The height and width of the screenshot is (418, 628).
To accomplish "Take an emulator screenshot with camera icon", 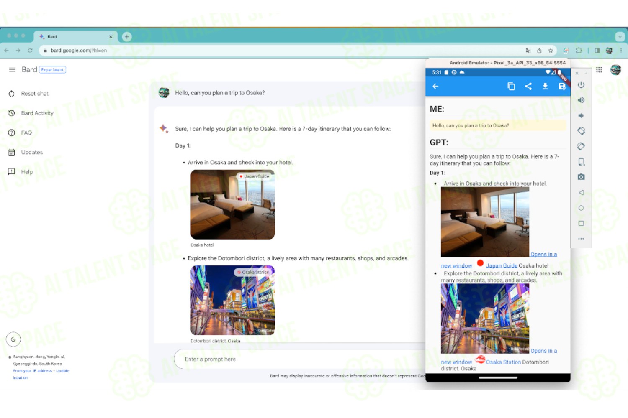I will pos(581,177).
